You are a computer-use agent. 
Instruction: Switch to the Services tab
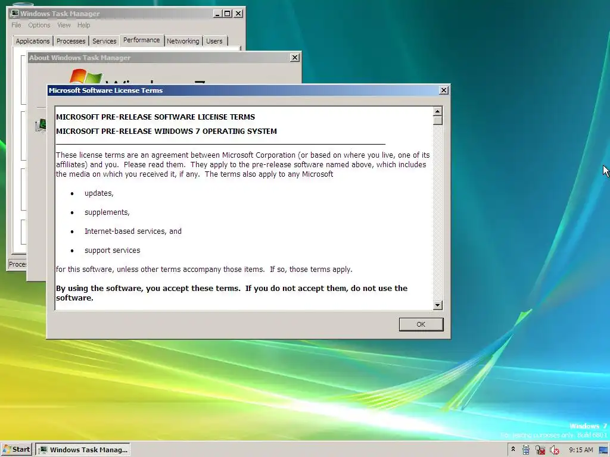(104, 41)
